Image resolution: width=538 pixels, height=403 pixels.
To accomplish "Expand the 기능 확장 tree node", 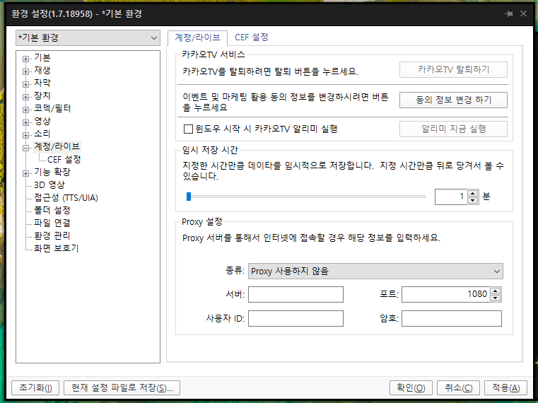I will click(x=25, y=173).
